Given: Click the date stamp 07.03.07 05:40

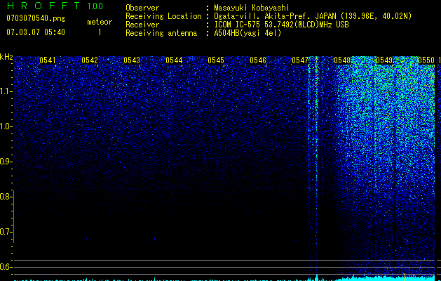Looking at the screenshot, I should click(36, 32).
